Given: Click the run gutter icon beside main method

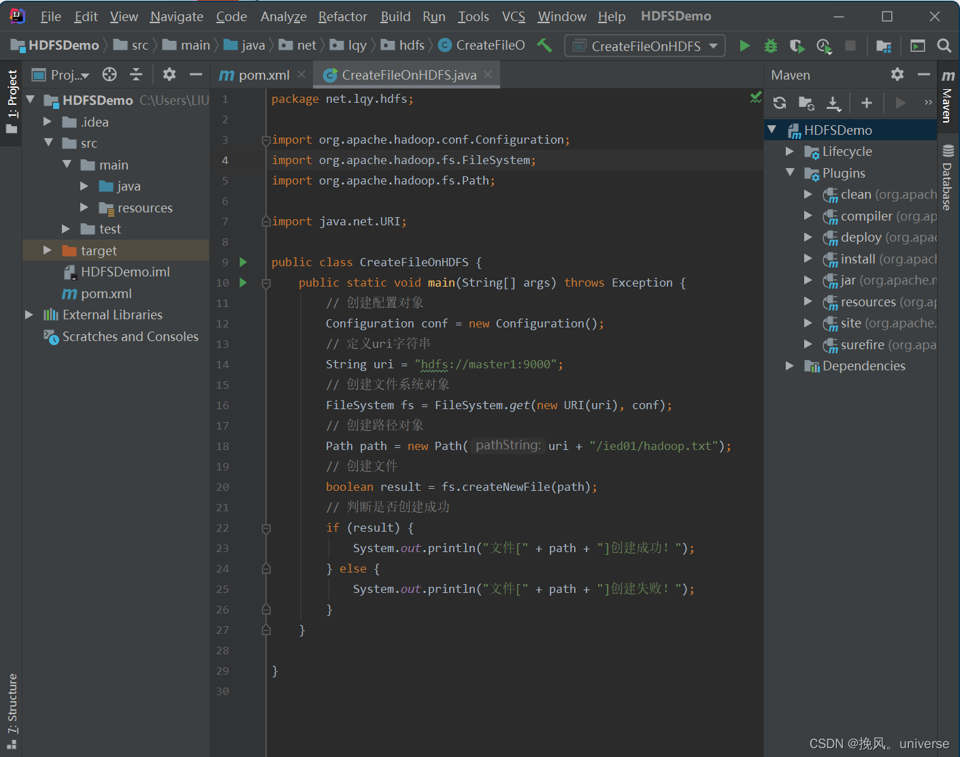Looking at the screenshot, I should coord(243,283).
